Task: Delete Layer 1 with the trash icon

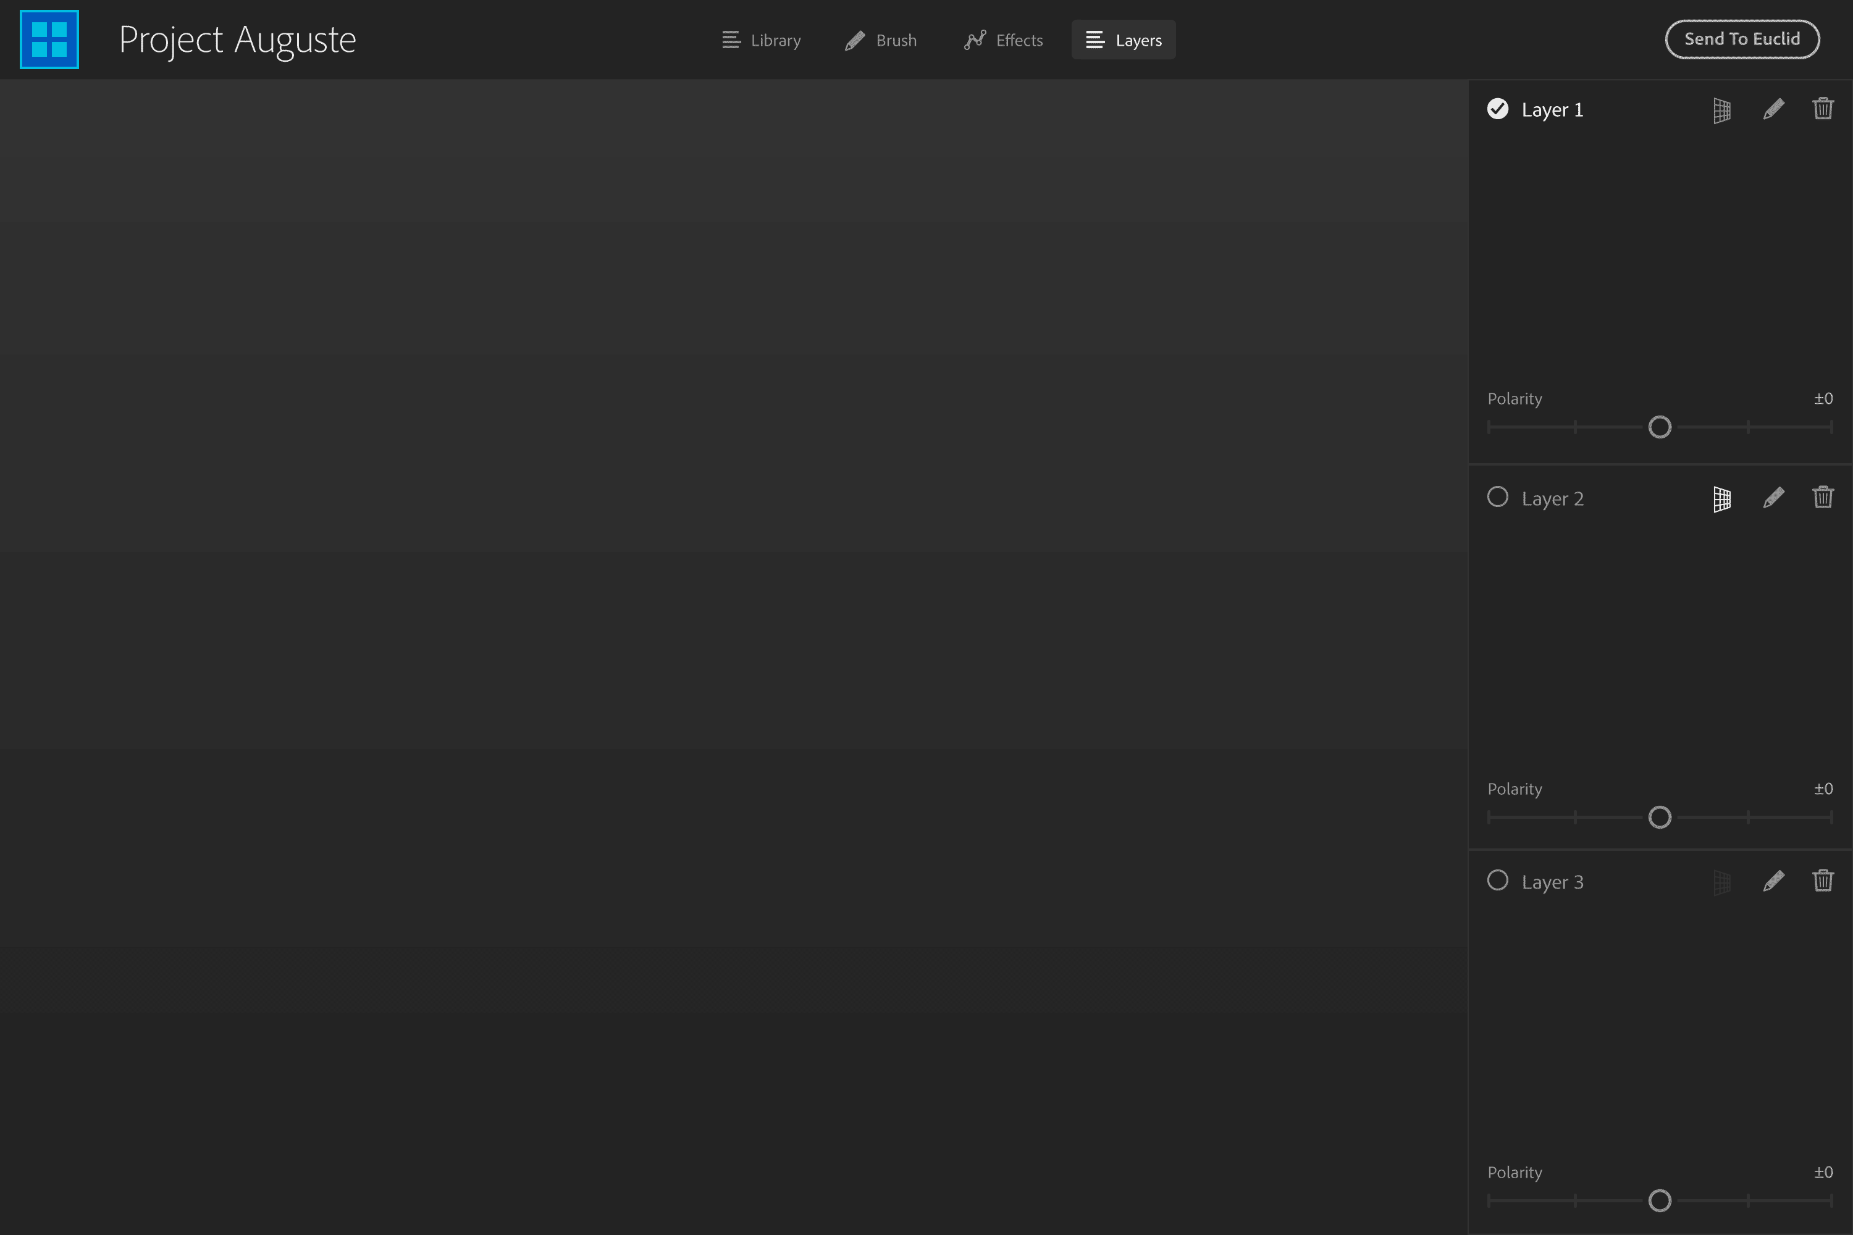Action: [x=1822, y=109]
